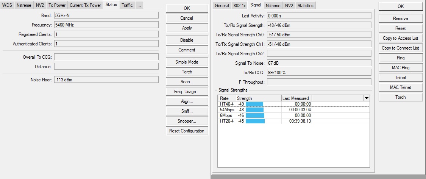Switch to the WDS tab
The image size is (426, 179).
[7, 5]
